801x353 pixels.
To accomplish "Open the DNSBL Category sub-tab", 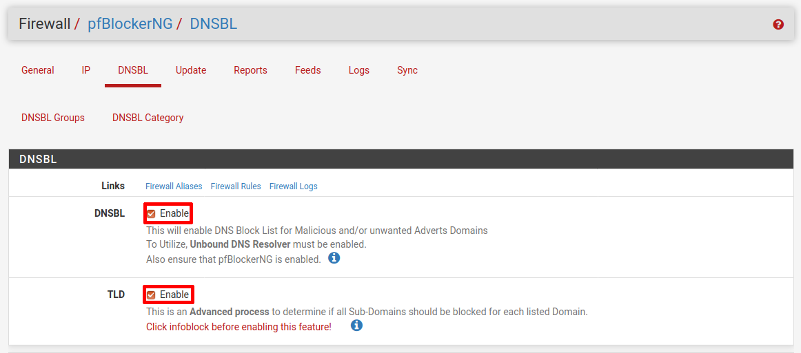I will (148, 118).
